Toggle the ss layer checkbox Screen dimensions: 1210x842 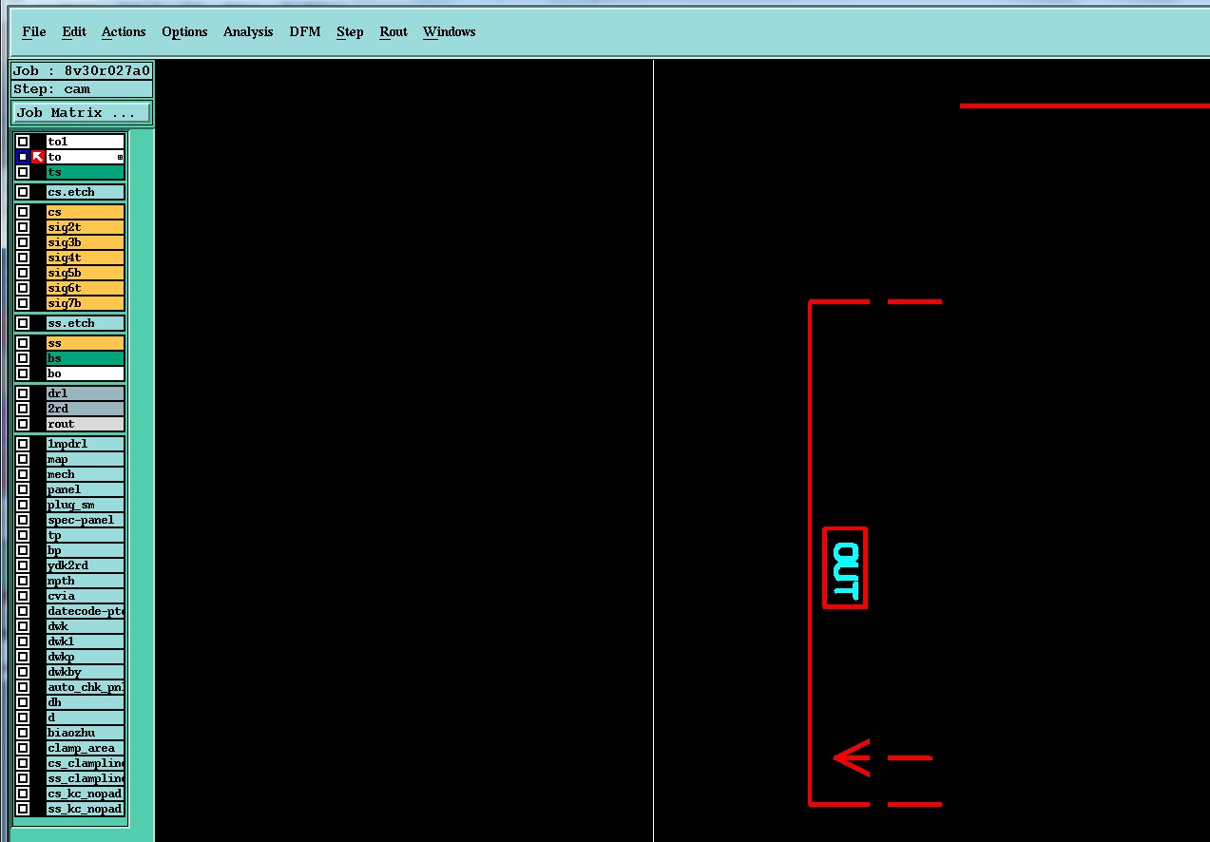pyautogui.click(x=23, y=343)
